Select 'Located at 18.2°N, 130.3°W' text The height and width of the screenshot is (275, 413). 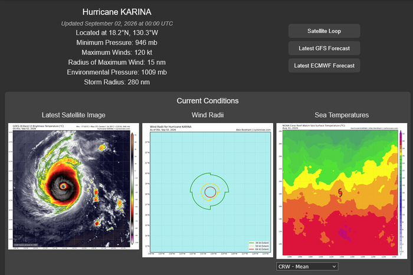click(x=117, y=33)
